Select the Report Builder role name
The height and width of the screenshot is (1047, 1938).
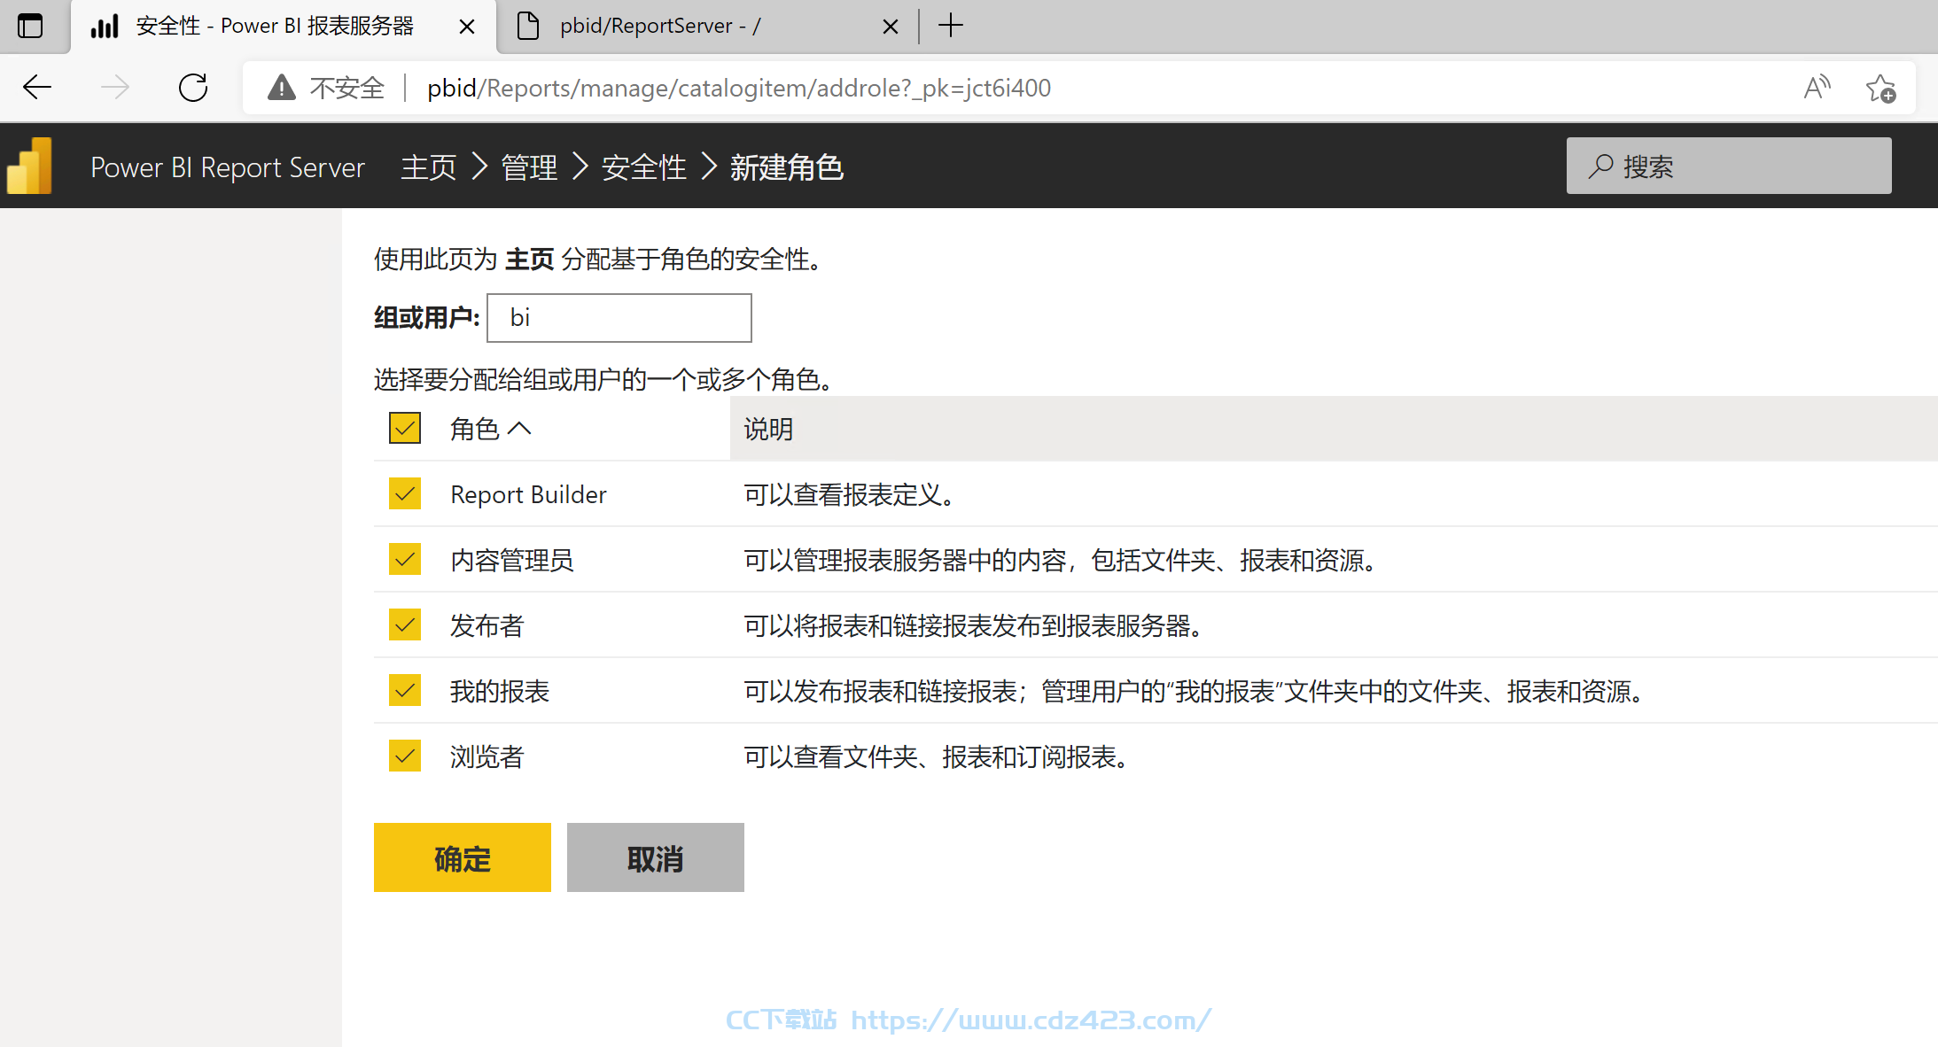click(528, 494)
